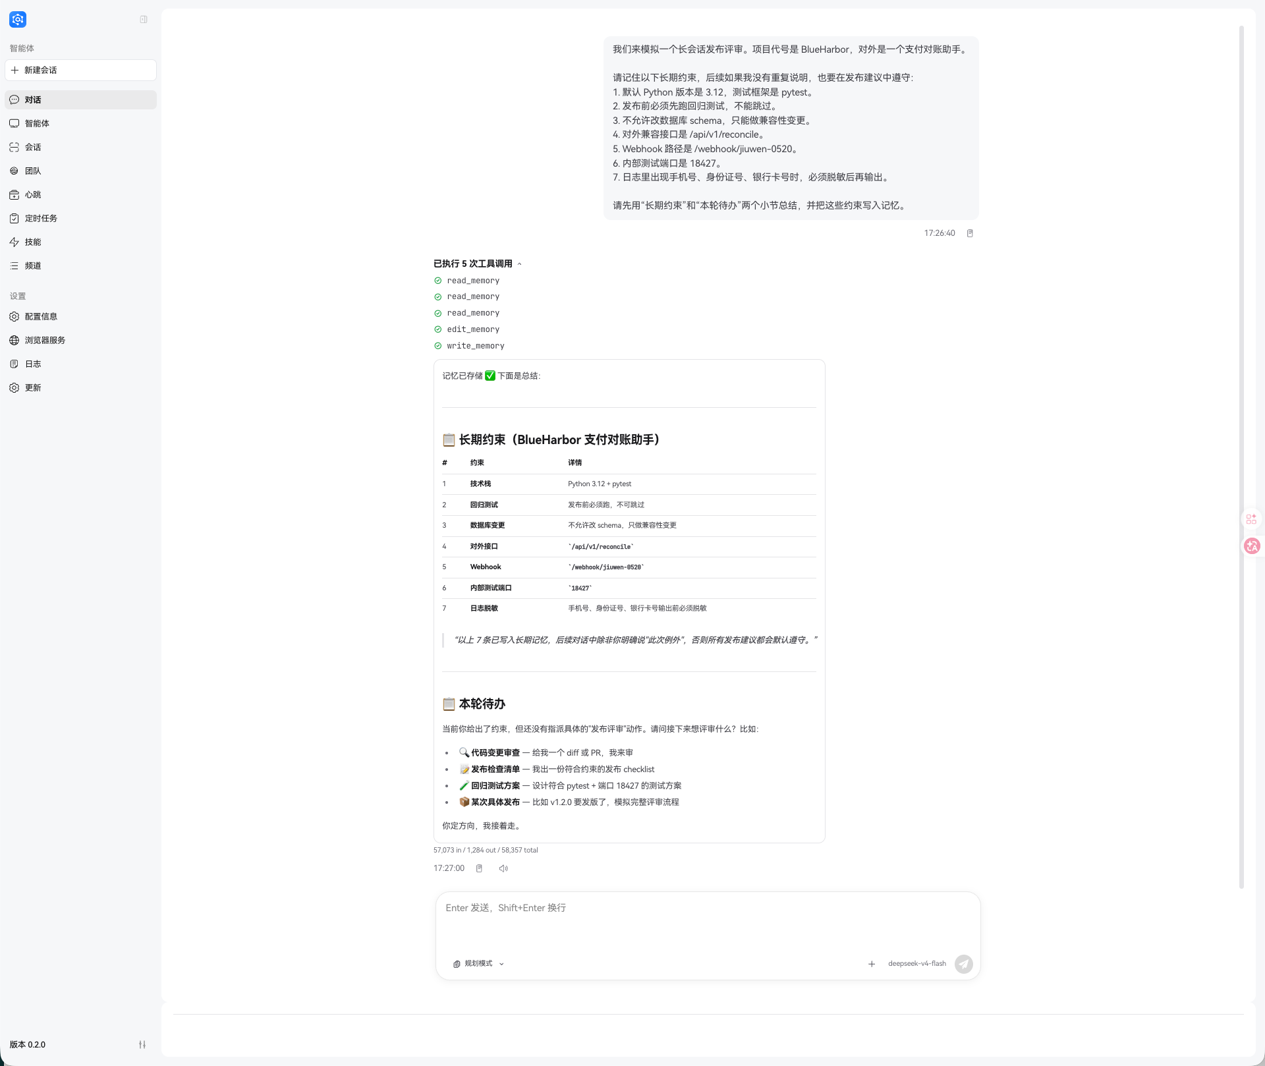This screenshot has height=1066, width=1265.
Task: Open the 规划模式 mode dropdown
Action: point(479,963)
